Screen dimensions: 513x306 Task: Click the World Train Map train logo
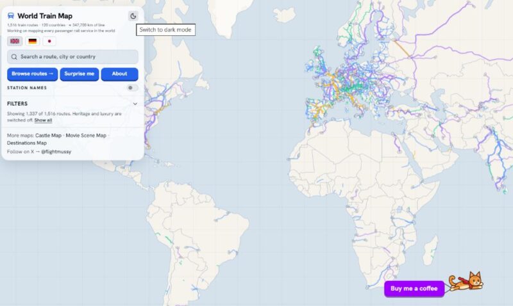(11, 15)
